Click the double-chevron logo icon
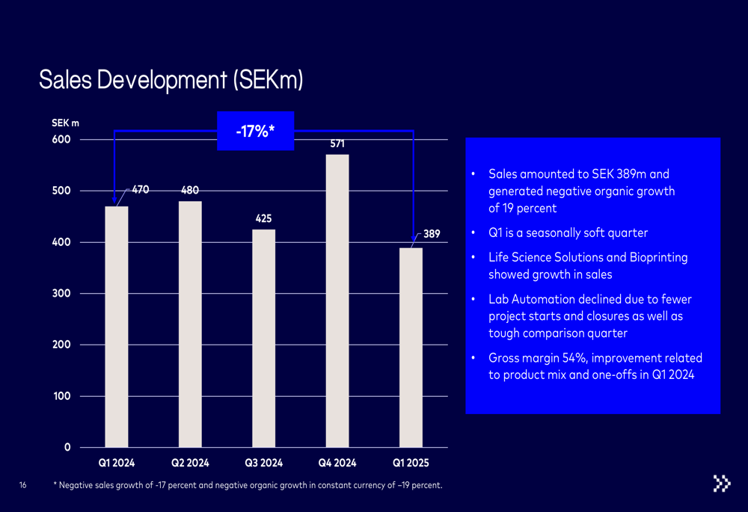The width and height of the screenshot is (748, 512). [722, 484]
